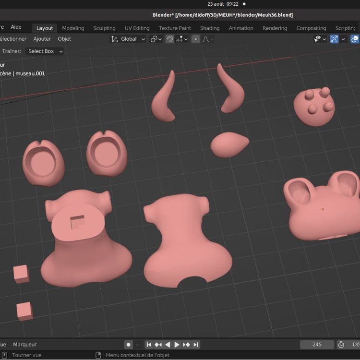This screenshot has height=360, width=360.
Task: Play the animation forward
Action: pyautogui.click(x=177, y=345)
